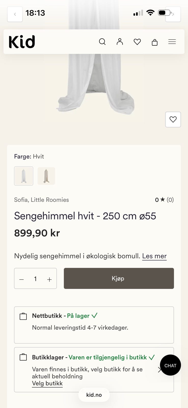Open the star rating reviews
Viewport: 188px width, 408px height.
pos(165,200)
